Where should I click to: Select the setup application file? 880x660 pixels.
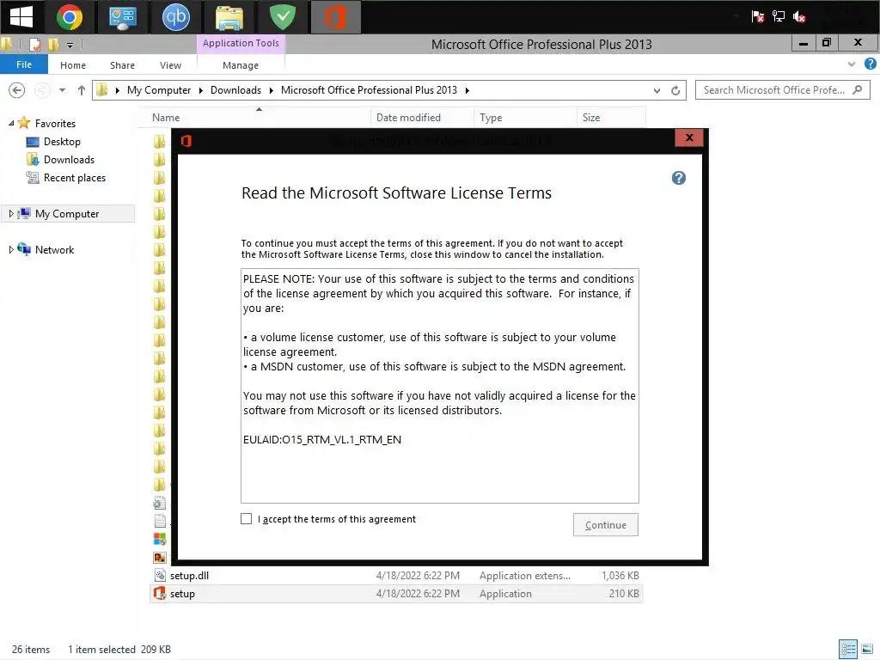[x=396, y=593]
